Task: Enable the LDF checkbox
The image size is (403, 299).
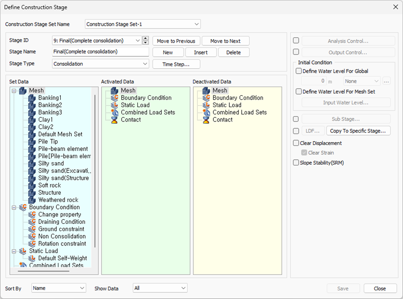Action: 296,131
